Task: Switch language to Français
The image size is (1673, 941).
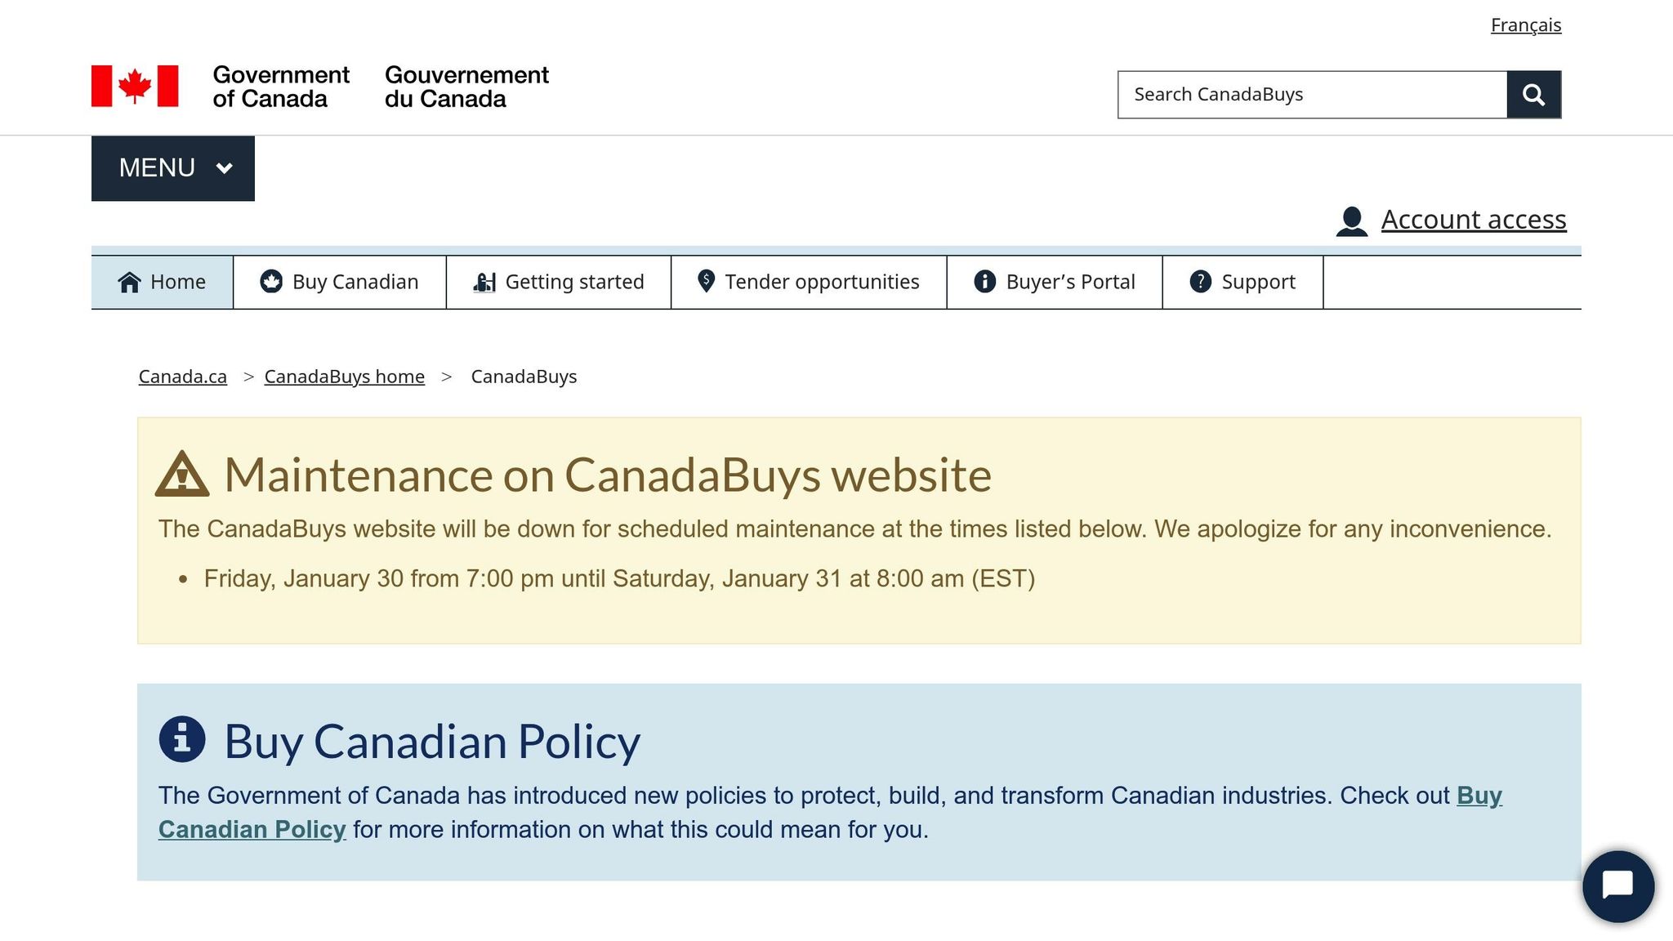Action: point(1525,25)
